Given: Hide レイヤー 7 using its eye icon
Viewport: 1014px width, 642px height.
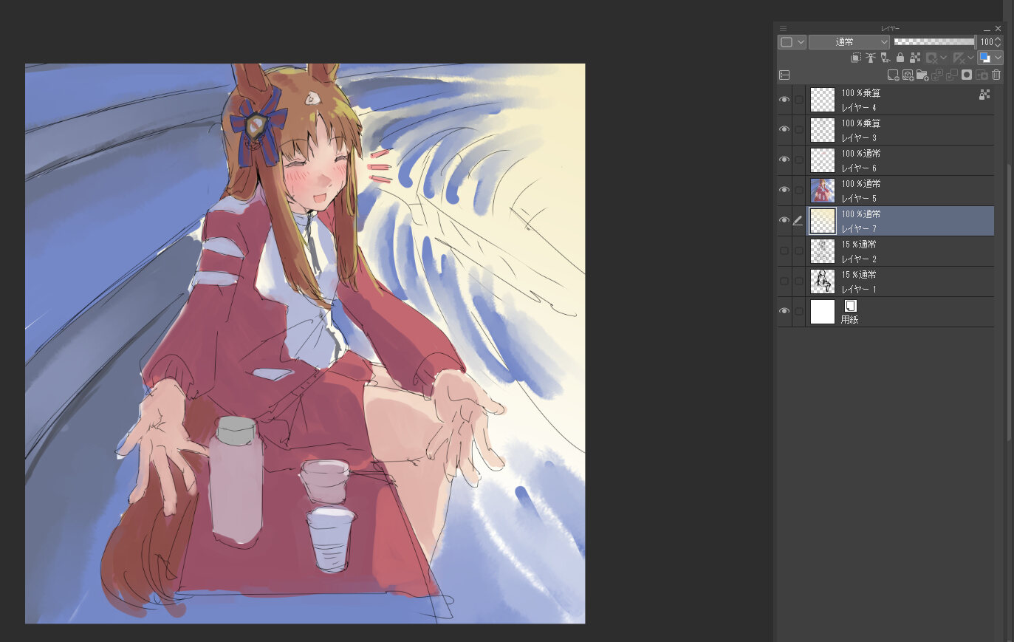Looking at the screenshot, I should [x=784, y=221].
